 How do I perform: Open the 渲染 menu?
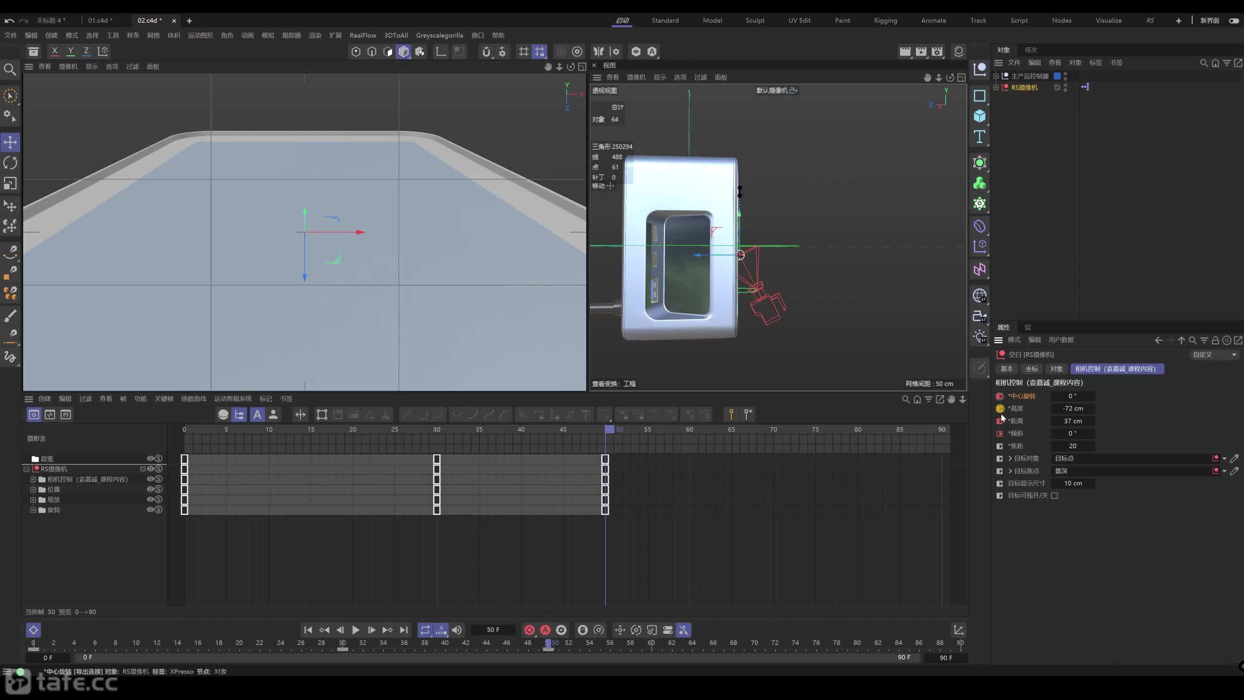(x=315, y=35)
